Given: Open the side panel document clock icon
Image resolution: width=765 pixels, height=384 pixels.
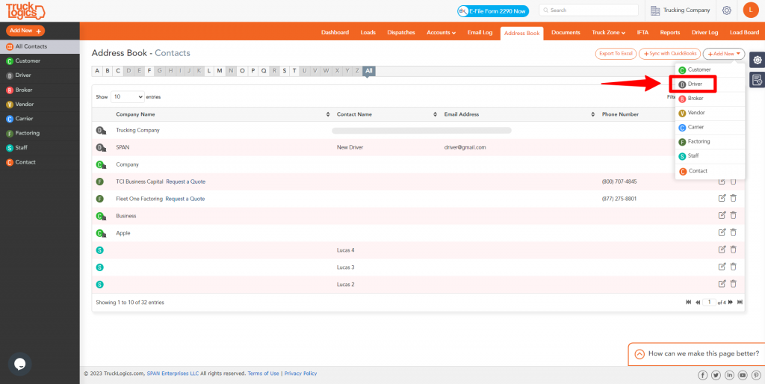Looking at the screenshot, I should (758, 79).
